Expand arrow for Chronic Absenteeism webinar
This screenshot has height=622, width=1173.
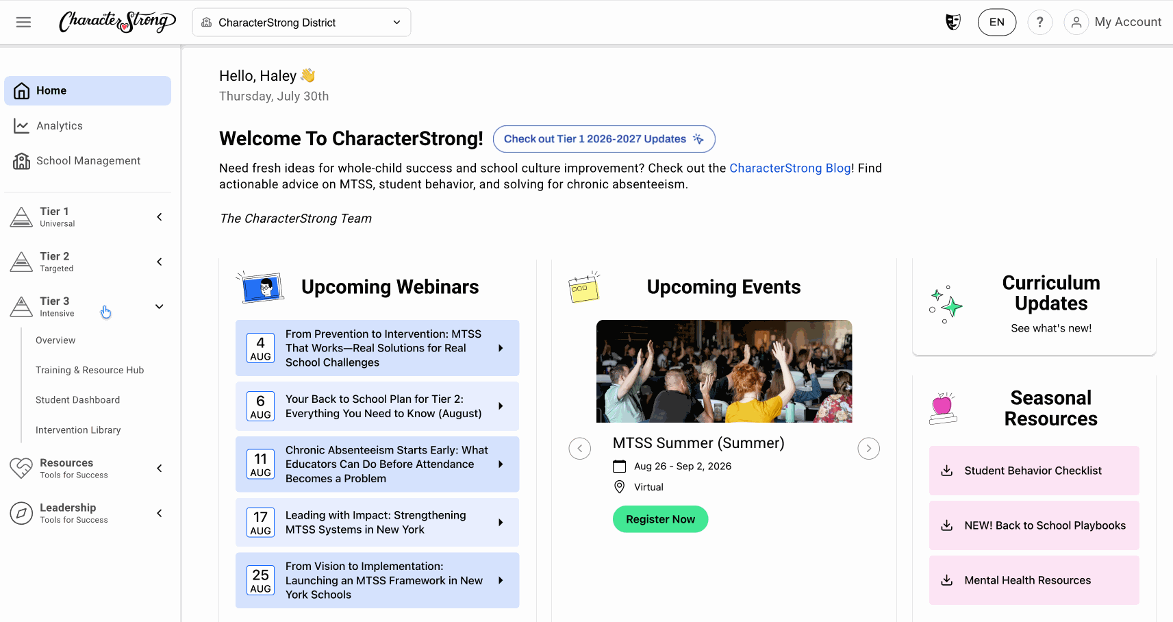coord(501,464)
